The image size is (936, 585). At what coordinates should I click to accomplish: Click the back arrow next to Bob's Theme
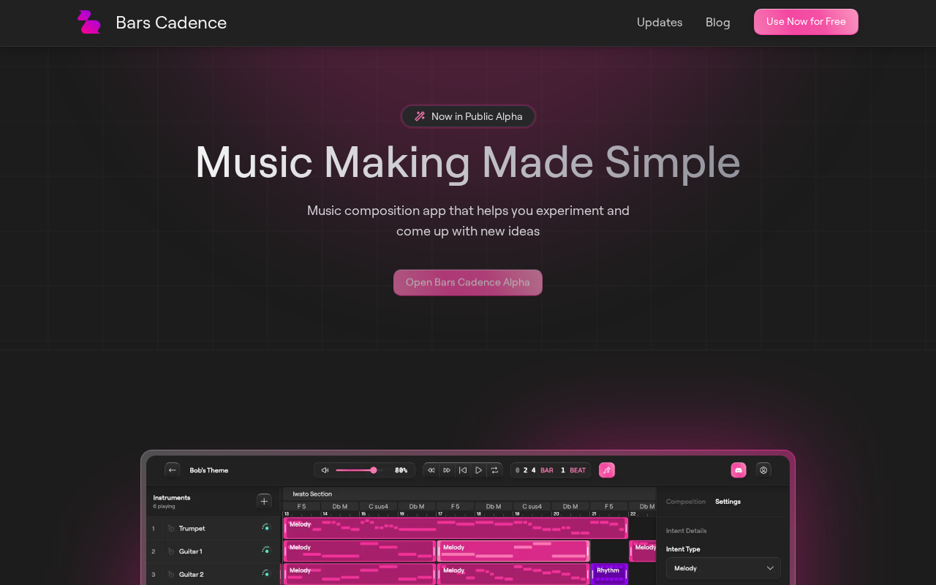tap(173, 470)
